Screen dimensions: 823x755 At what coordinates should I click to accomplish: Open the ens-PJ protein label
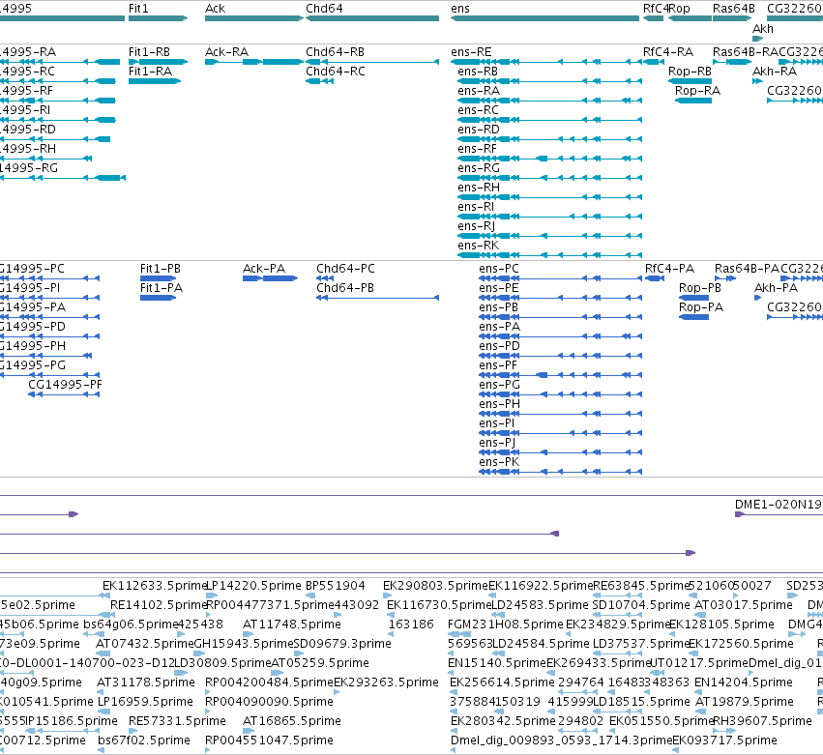(497, 443)
